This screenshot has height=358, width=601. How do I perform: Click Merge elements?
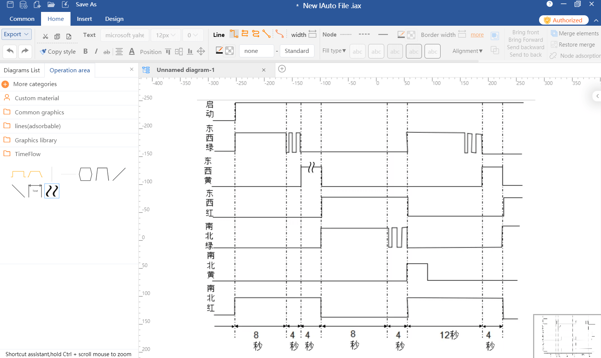coord(575,33)
